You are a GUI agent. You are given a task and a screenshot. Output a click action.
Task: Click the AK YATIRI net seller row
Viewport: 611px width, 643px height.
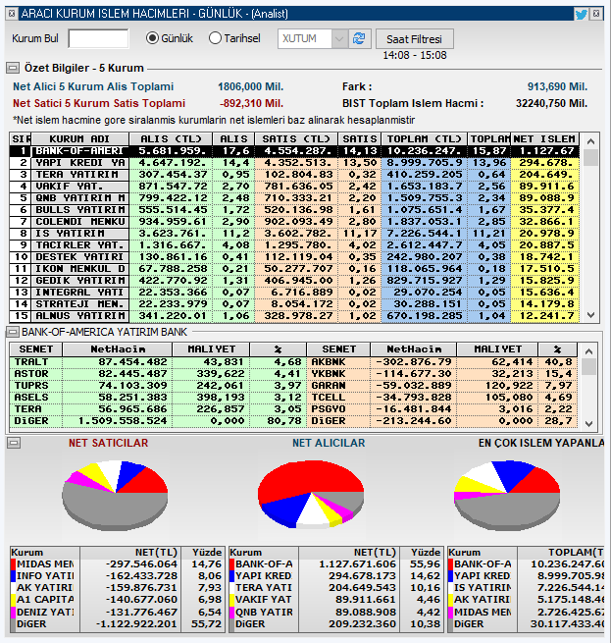[117, 588]
